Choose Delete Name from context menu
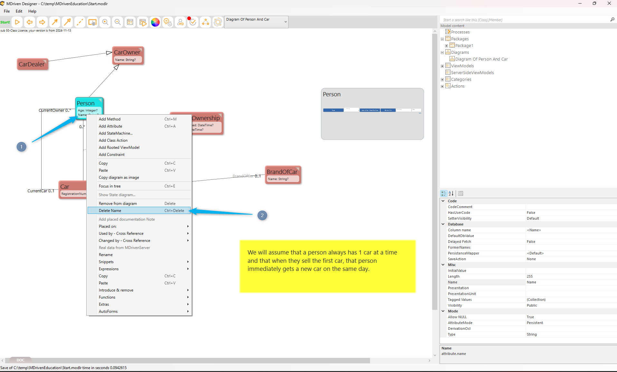This screenshot has width=617, height=372. (110, 211)
